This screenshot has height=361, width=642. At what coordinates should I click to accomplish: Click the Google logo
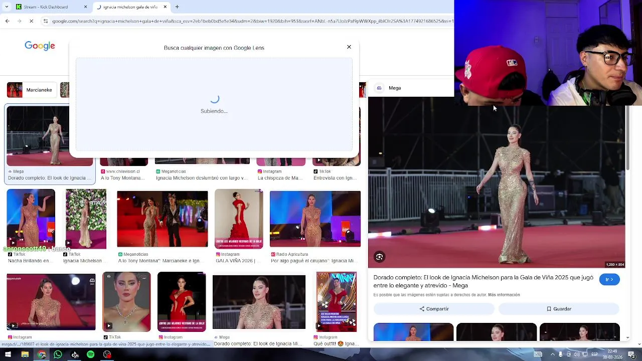(40, 46)
